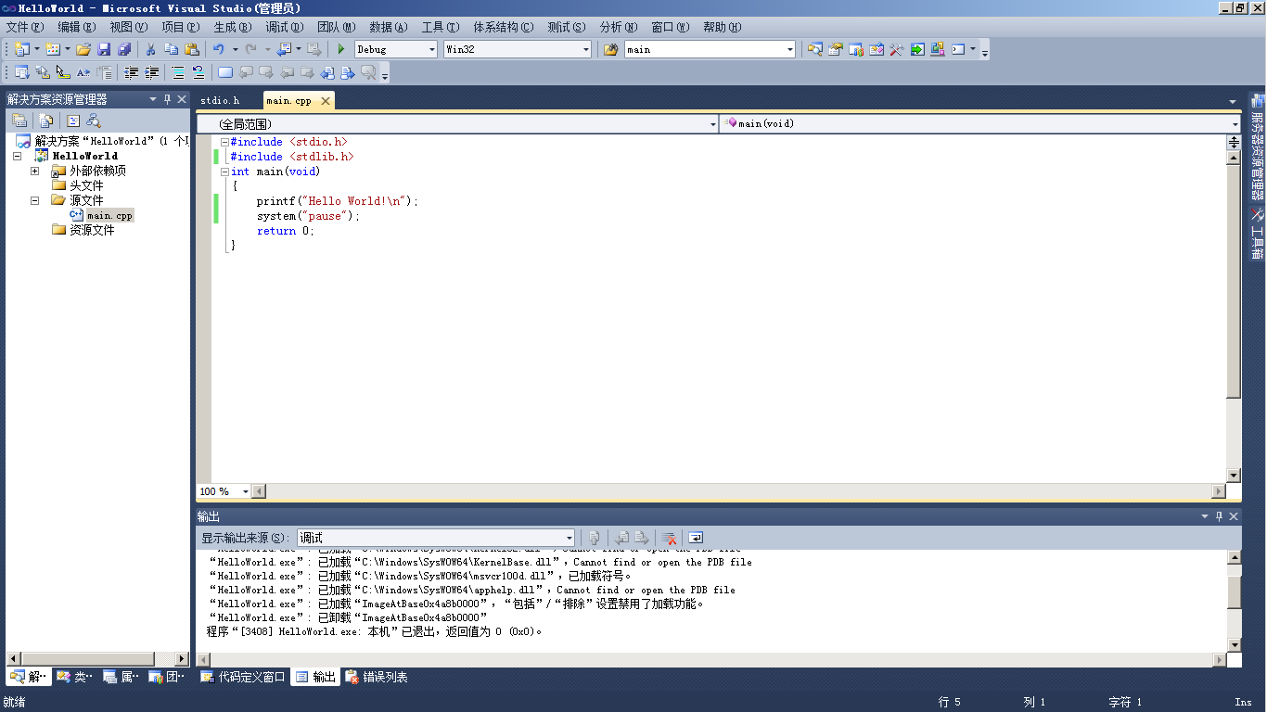Start debugging with the green play icon
The height and width of the screenshot is (712, 1267).
(341, 49)
